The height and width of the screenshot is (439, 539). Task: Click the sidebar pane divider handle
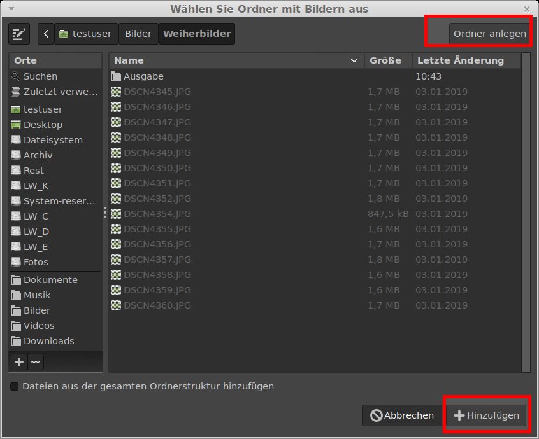[105, 213]
